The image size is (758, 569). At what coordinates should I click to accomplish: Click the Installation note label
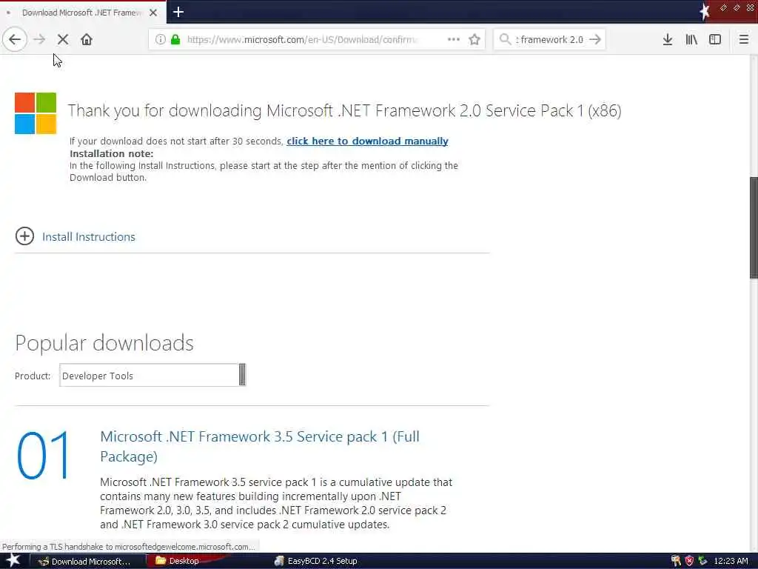point(111,154)
